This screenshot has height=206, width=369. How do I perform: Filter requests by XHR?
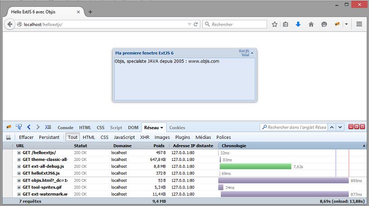(x=145, y=137)
